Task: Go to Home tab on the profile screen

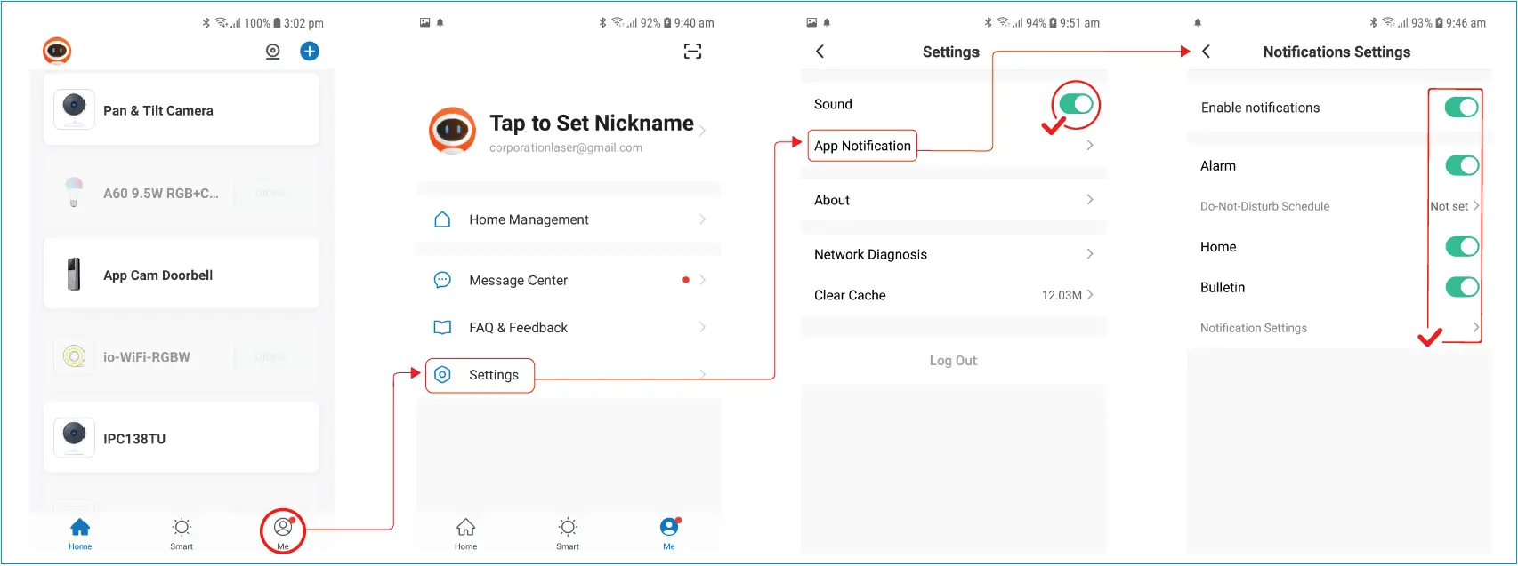Action: [466, 534]
